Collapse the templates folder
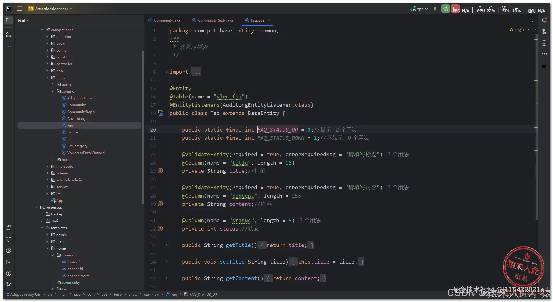The image size is (553, 302). (x=42, y=228)
